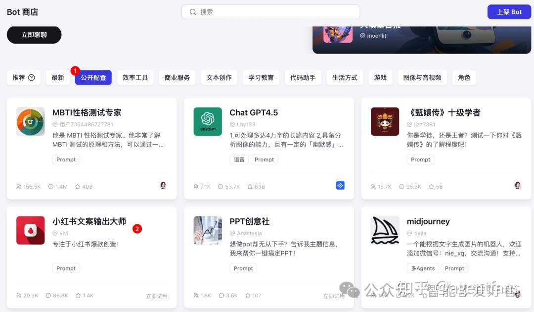This screenshot has width=534, height=312.
Task: Click the search magnifier icon
Action: pos(193,11)
